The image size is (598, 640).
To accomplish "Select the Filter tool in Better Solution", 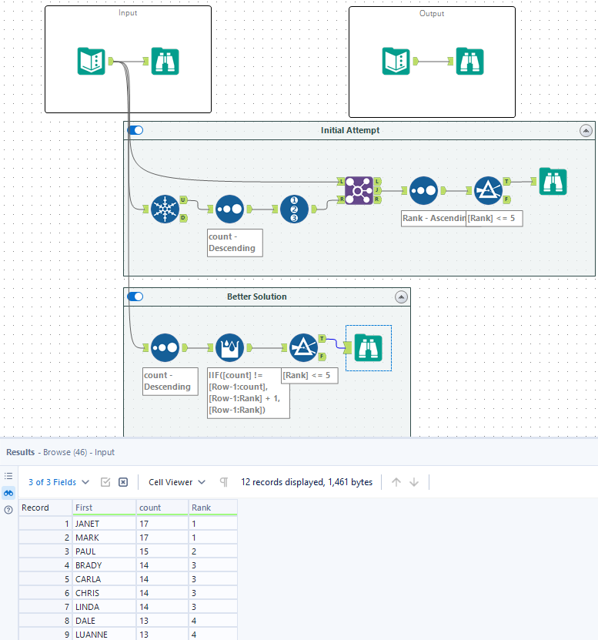I will (303, 348).
